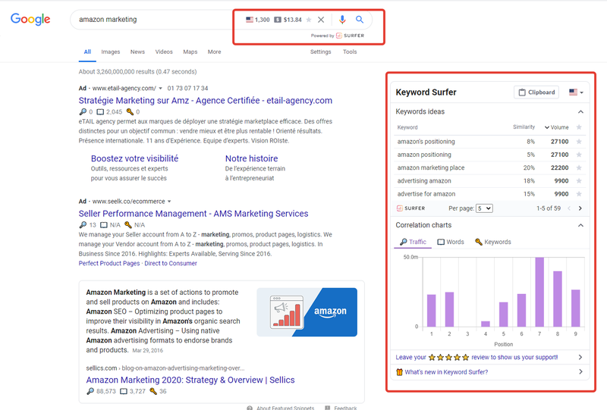
Task: Click inside the amazon marketing search field
Action: (x=155, y=20)
